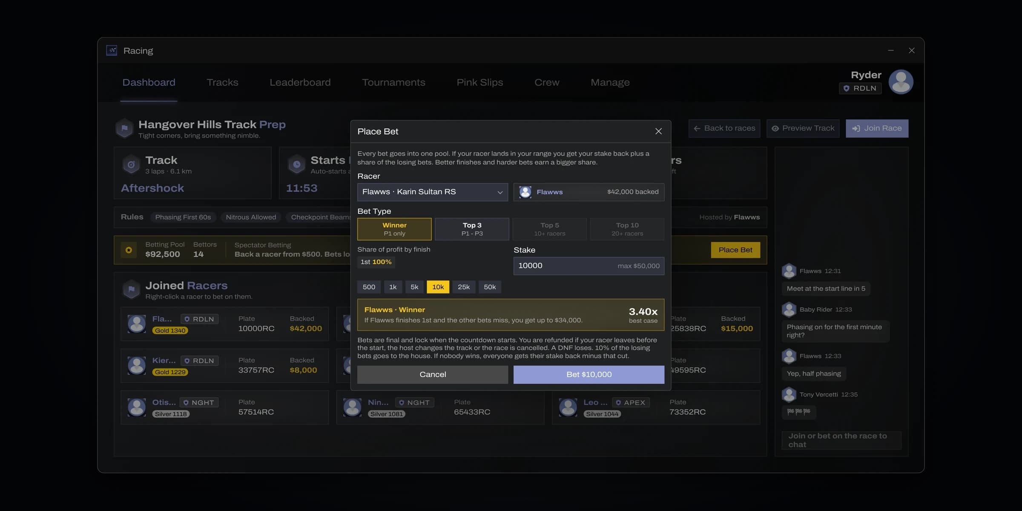Select the Top 3 bet type
Viewport: 1022px width, 511px height.
coord(472,229)
